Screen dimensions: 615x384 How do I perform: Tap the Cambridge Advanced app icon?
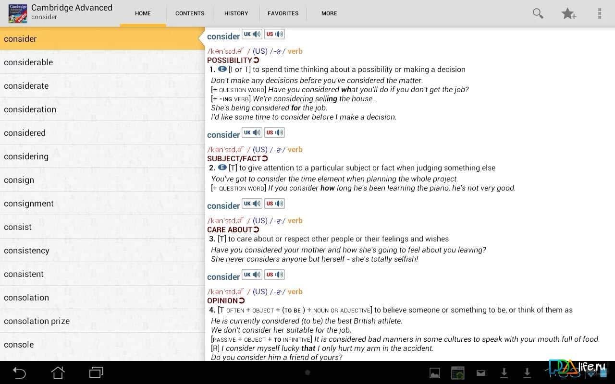(18, 13)
